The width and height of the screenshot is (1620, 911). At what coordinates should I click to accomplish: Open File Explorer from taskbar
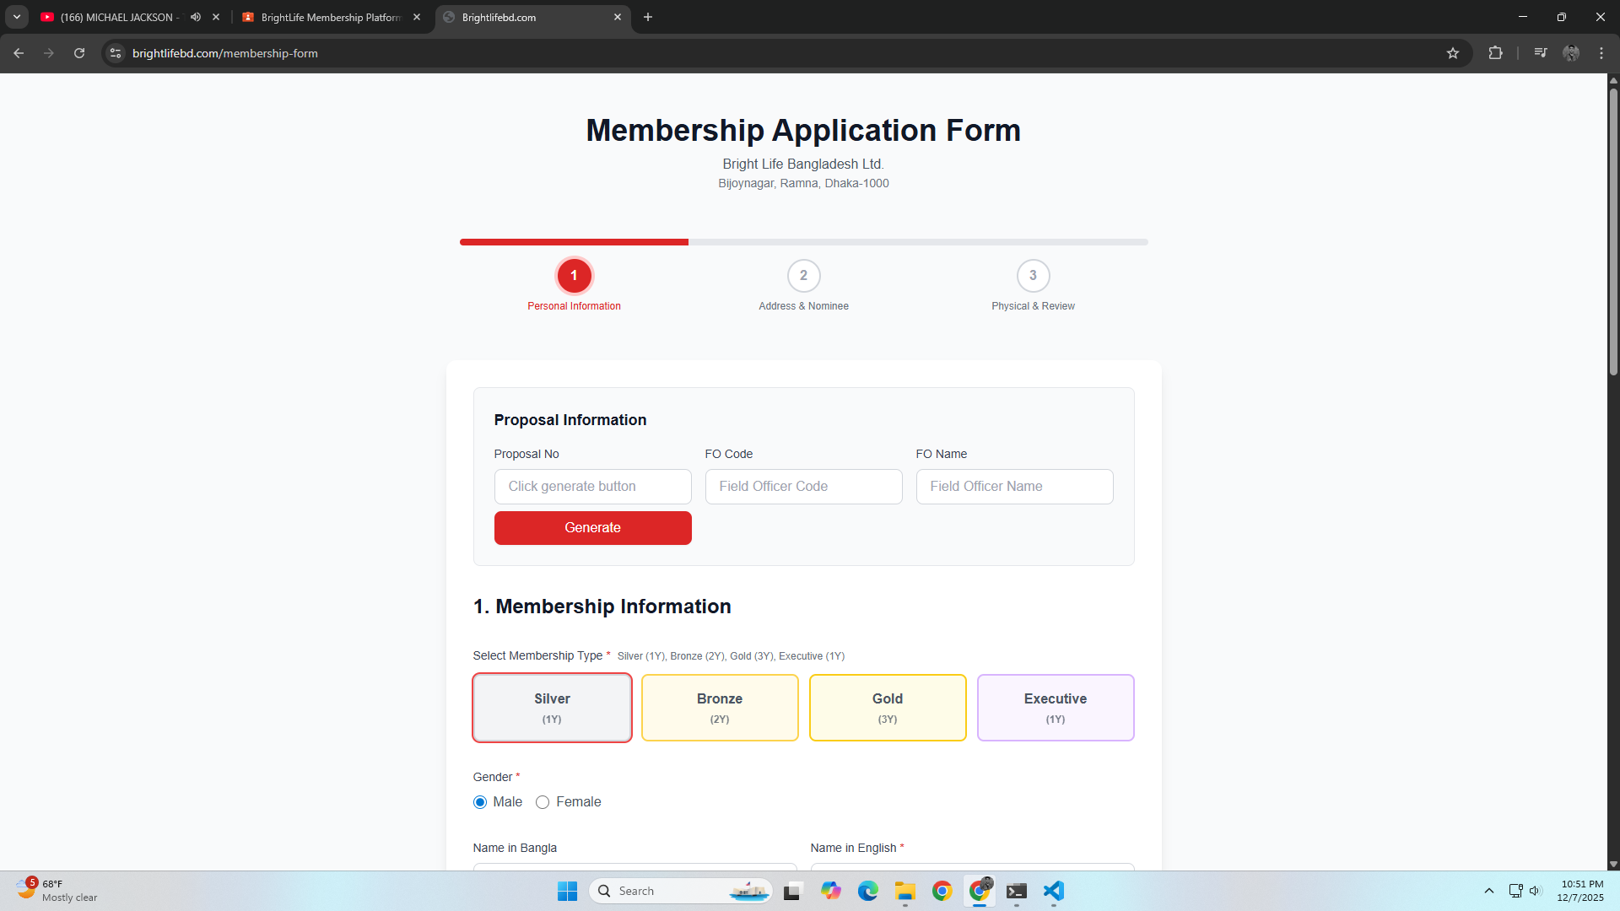coord(905,891)
